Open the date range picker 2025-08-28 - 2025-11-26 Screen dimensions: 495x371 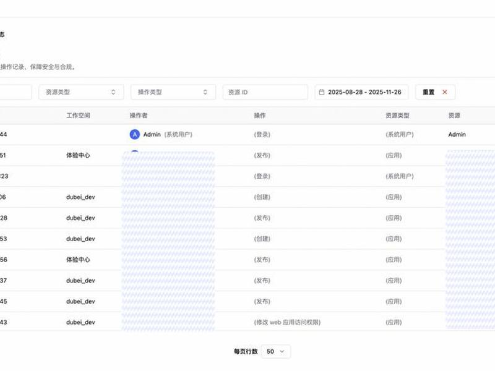361,92
